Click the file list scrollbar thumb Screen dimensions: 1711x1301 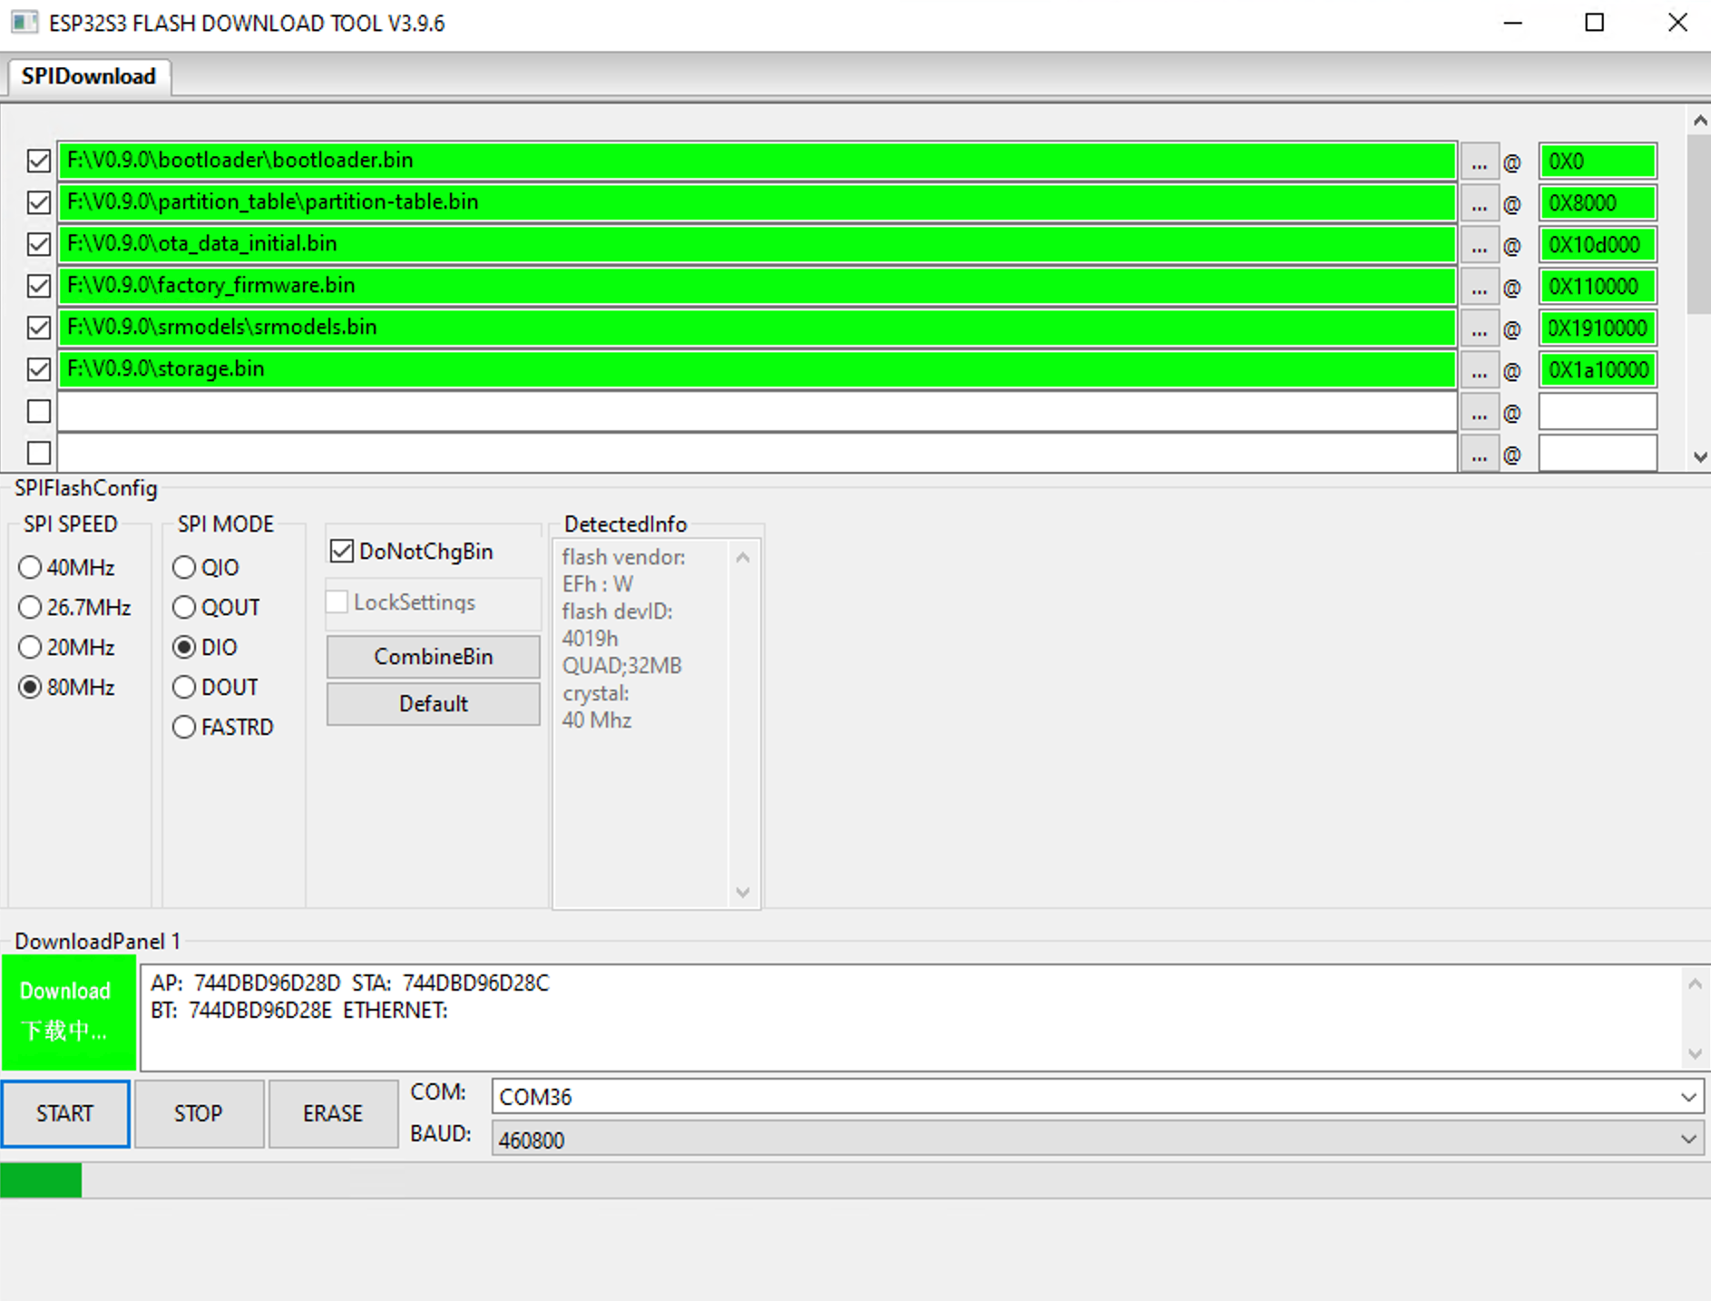click(1699, 223)
